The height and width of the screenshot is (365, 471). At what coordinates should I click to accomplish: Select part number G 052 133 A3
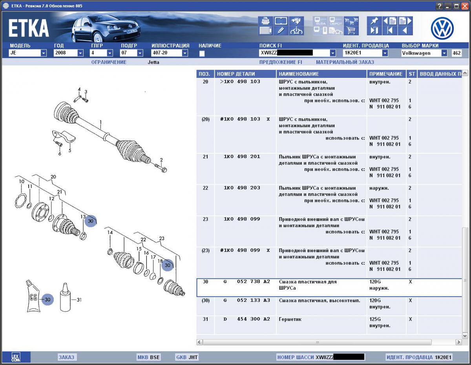pos(246,300)
